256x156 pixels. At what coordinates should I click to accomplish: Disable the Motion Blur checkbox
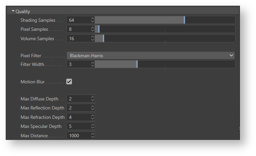[69, 82]
